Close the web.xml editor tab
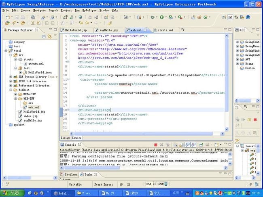Screen dimensions: 263x197 click(145, 30)
